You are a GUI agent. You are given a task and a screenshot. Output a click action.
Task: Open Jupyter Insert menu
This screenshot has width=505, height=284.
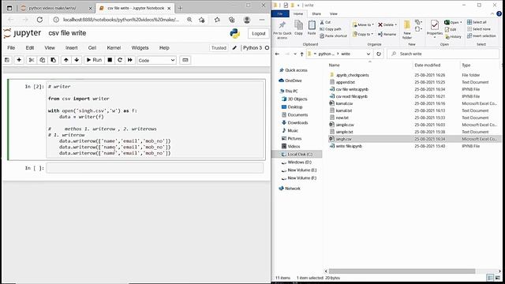(72, 47)
